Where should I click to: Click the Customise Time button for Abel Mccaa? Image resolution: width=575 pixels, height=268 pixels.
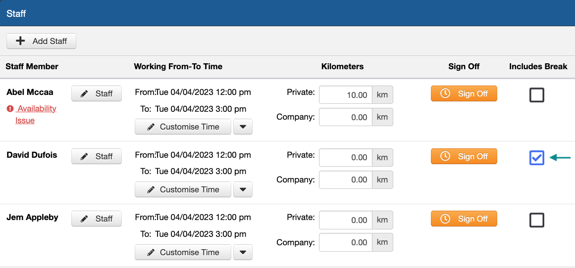click(183, 127)
